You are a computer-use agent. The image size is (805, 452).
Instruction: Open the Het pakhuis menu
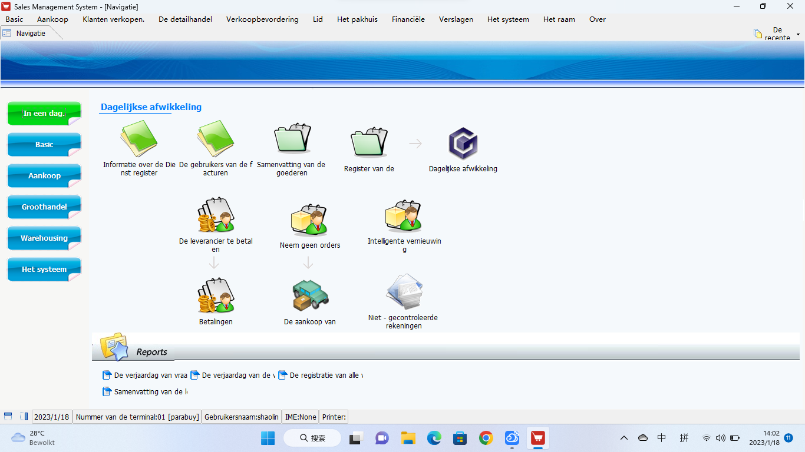[357, 19]
